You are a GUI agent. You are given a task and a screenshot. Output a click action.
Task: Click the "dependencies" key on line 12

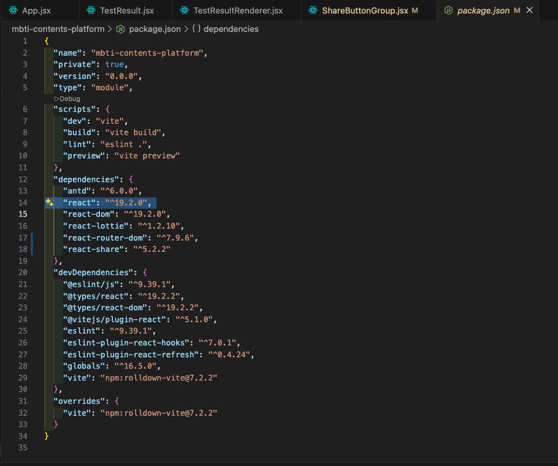click(86, 179)
